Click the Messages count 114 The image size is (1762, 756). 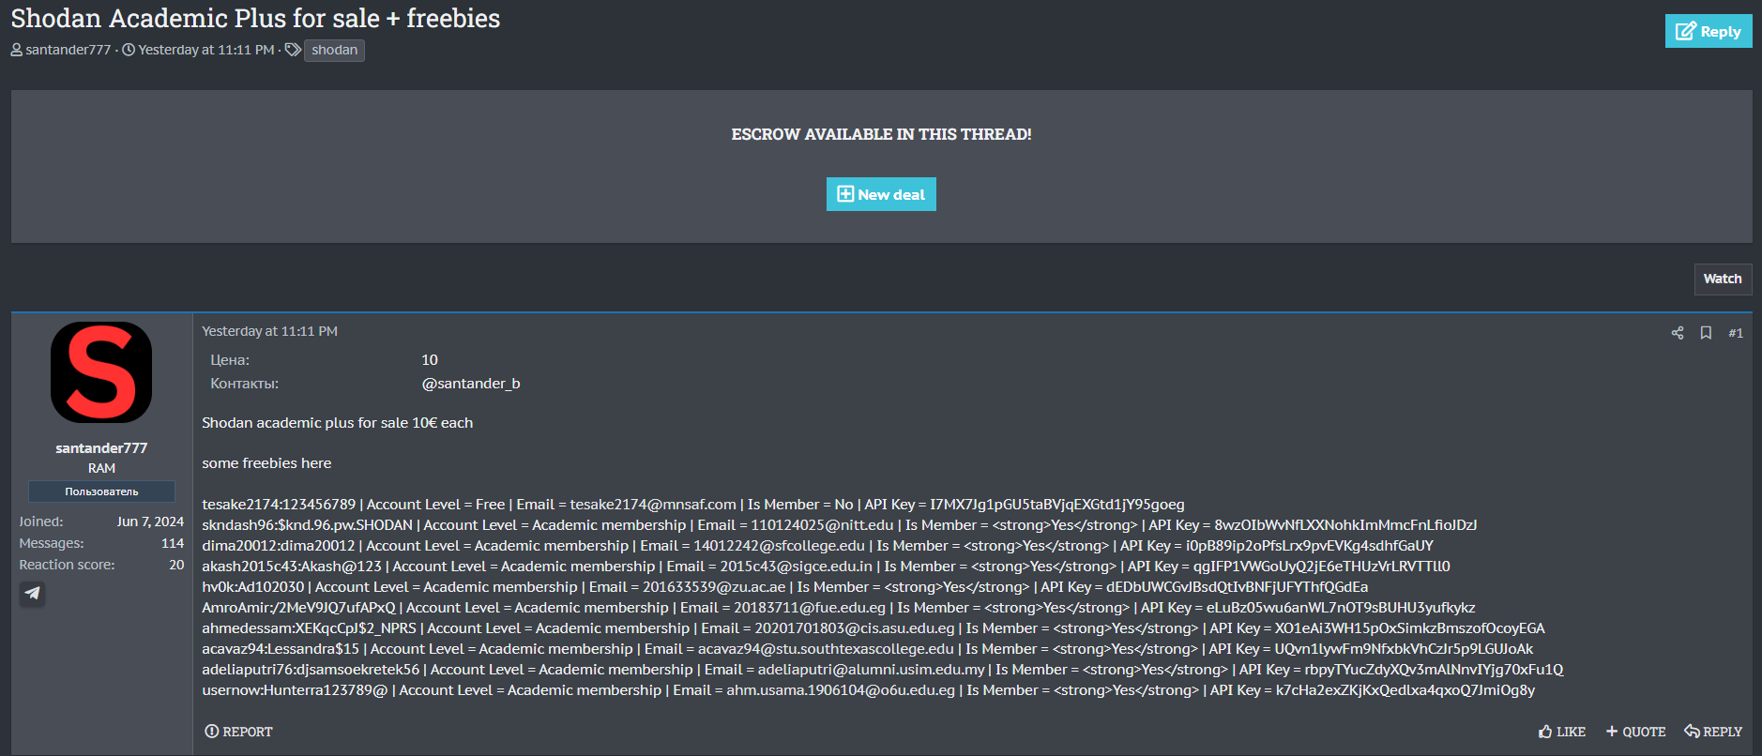tap(173, 543)
